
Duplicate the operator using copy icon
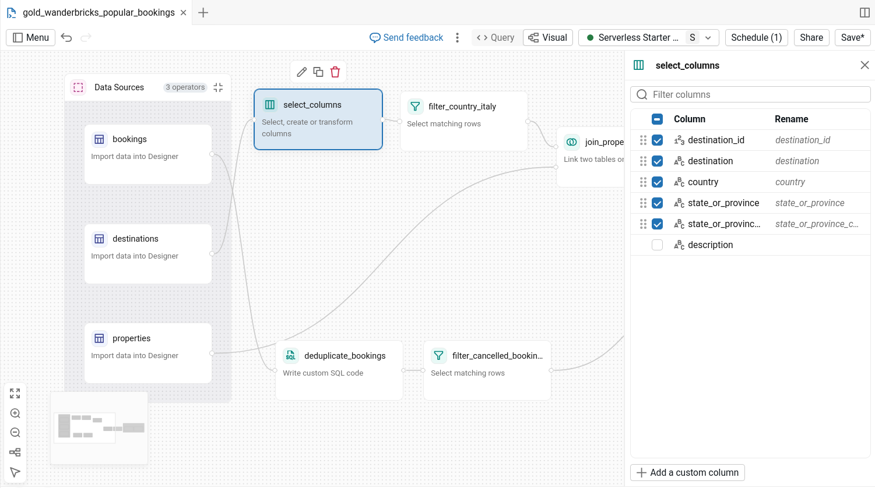318,72
